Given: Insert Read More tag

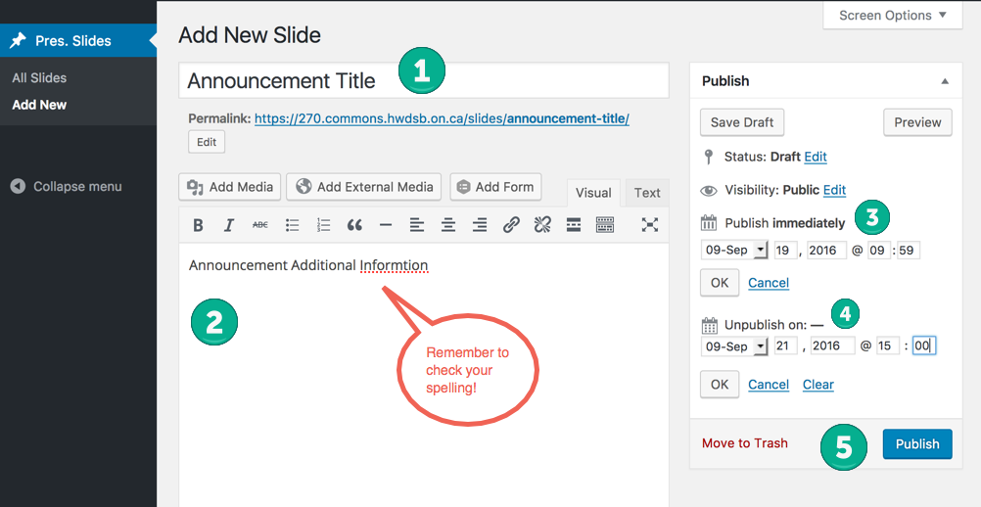Looking at the screenshot, I should [574, 225].
